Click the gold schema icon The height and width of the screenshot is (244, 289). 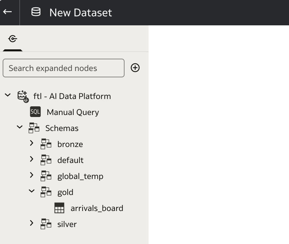click(46, 192)
